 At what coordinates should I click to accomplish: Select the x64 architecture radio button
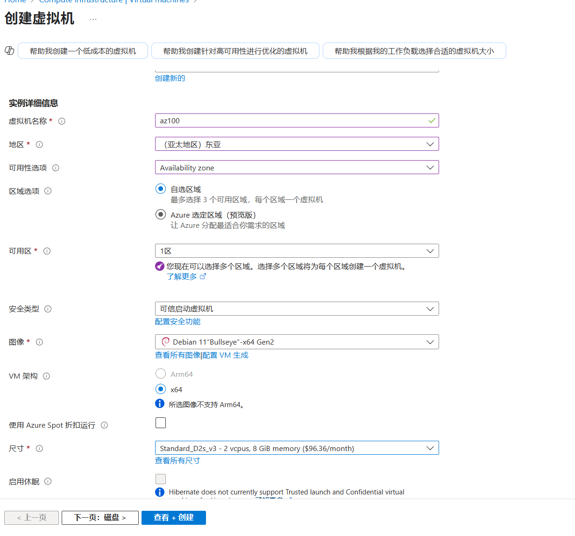click(161, 389)
